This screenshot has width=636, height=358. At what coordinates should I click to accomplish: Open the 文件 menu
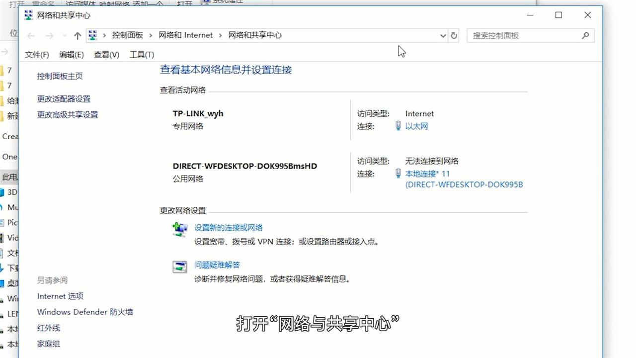(x=36, y=54)
